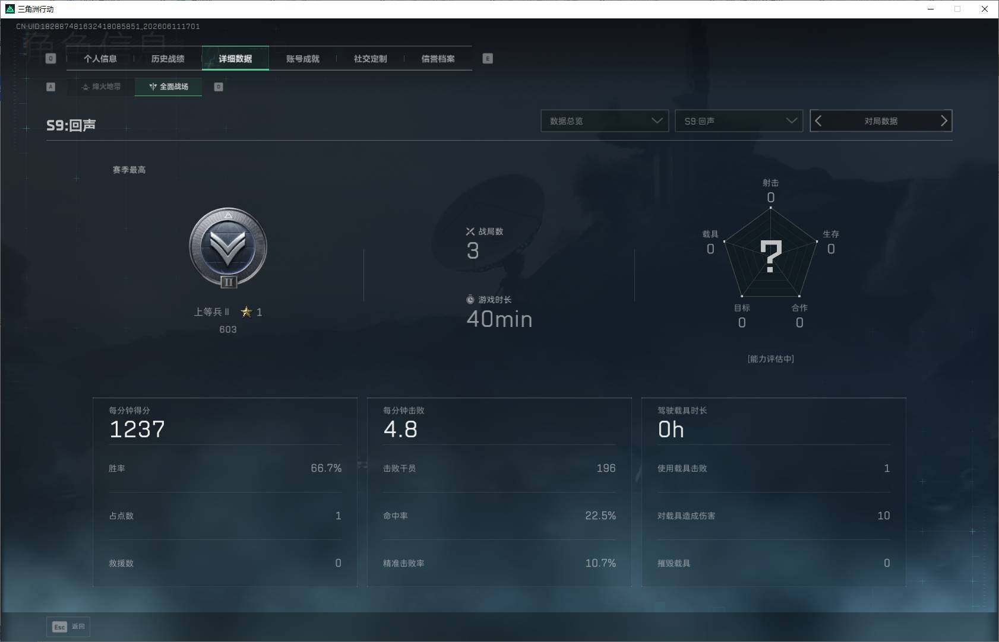Image resolution: width=999 pixels, height=642 pixels.
Task: Click the 射击 radar axis label
Action: pos(771,183)
